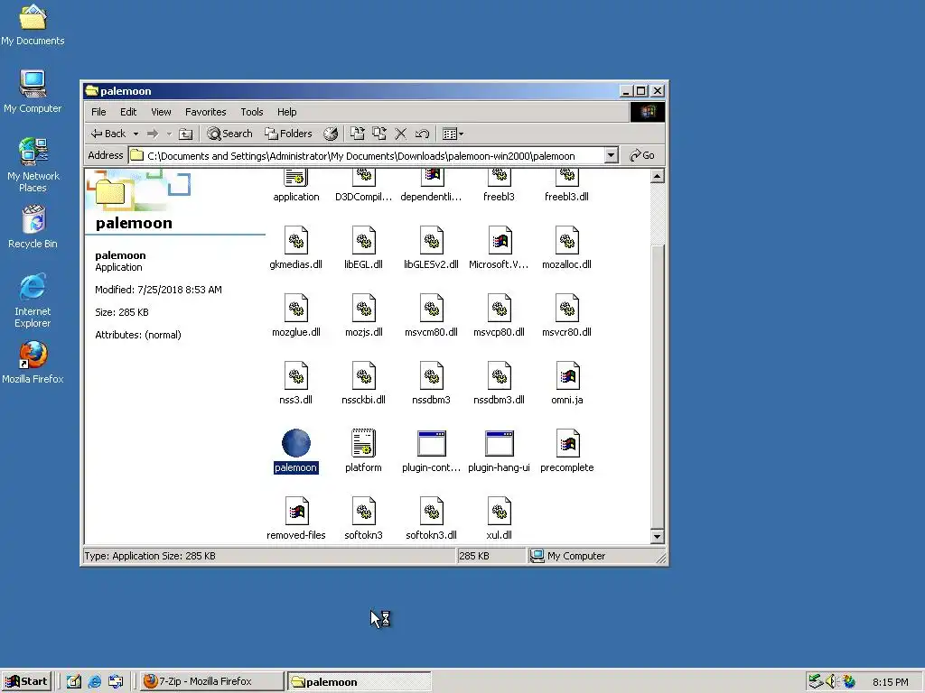Screen dimensions: 925x693
Task: Select the Microsoft.V... manifest file
Action: [x=499, y=240]
